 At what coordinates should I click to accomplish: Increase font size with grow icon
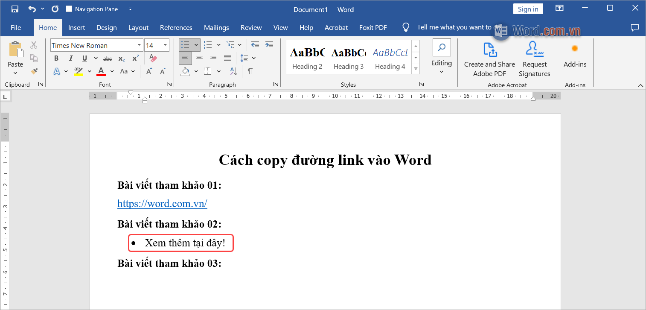(149, 71)
